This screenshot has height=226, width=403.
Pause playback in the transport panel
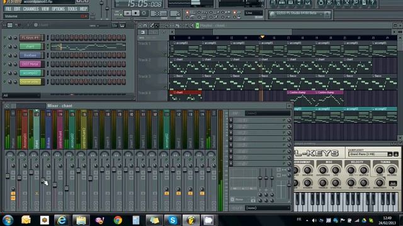point(127,13)
